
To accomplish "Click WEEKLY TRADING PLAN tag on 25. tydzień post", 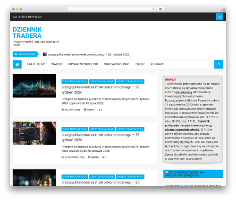I will 130,177.
